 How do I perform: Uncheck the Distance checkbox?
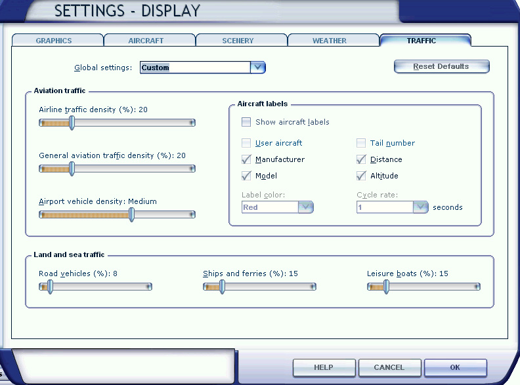pos(361,159)
